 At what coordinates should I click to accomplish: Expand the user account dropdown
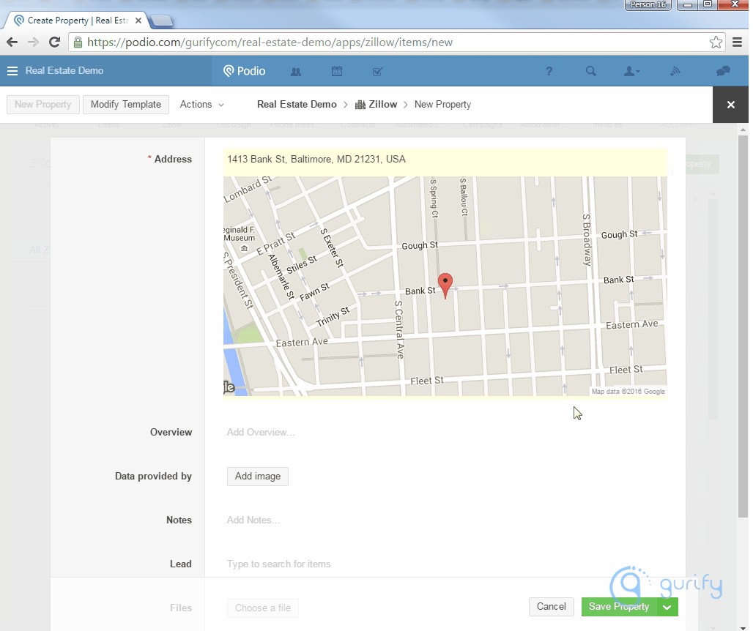click(631, 72)
